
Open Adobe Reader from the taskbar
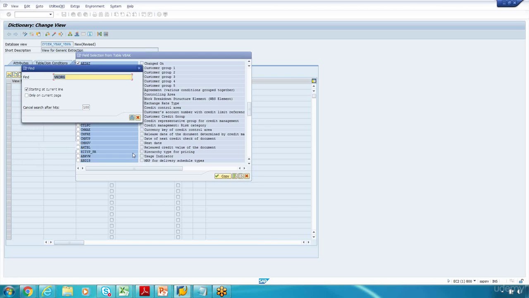[144, 292]
